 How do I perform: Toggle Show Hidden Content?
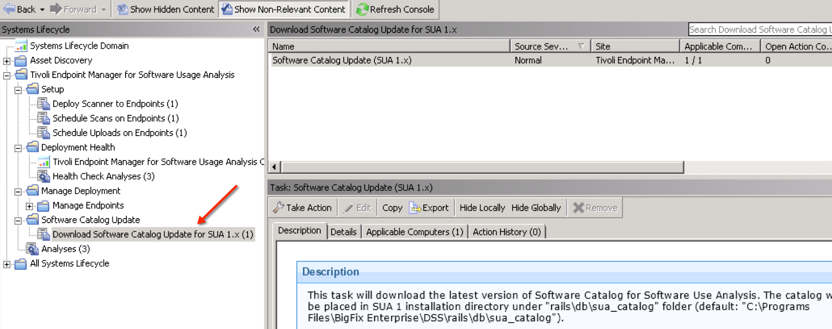166,9
